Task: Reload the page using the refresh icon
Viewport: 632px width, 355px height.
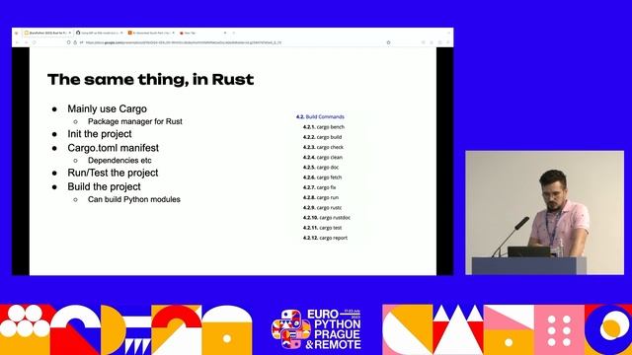Action: (34, 42)
